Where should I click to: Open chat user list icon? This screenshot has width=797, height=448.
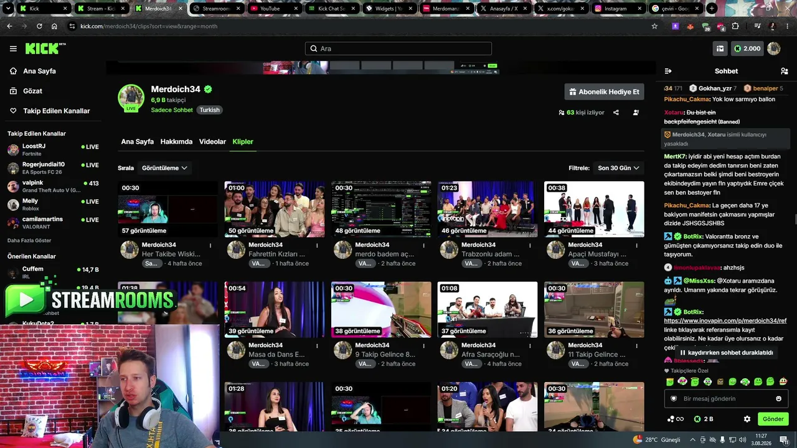(784, 71)
